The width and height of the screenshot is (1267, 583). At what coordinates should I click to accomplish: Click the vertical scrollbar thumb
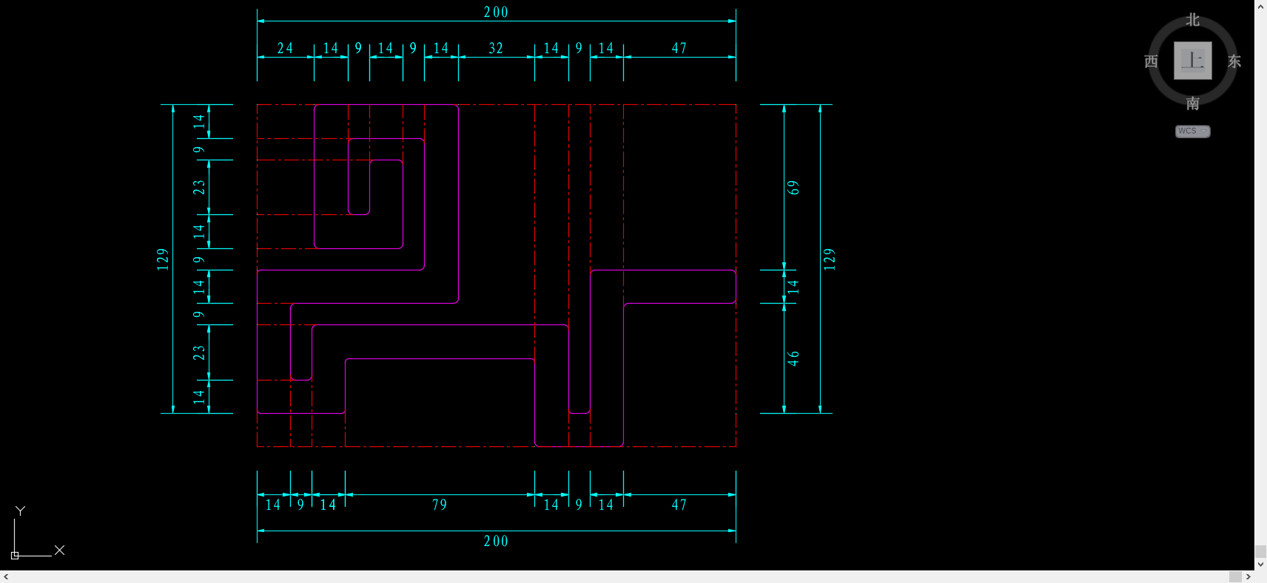tap(1260, 552)
